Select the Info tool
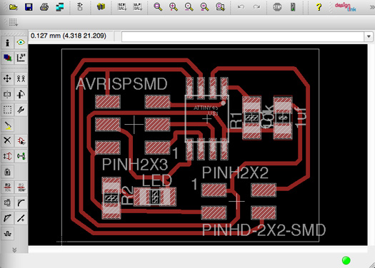Screen dimensions: 375x268 click(x=7, y=43)
